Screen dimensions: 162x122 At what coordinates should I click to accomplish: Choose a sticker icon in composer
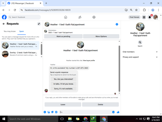coord(52,112)
